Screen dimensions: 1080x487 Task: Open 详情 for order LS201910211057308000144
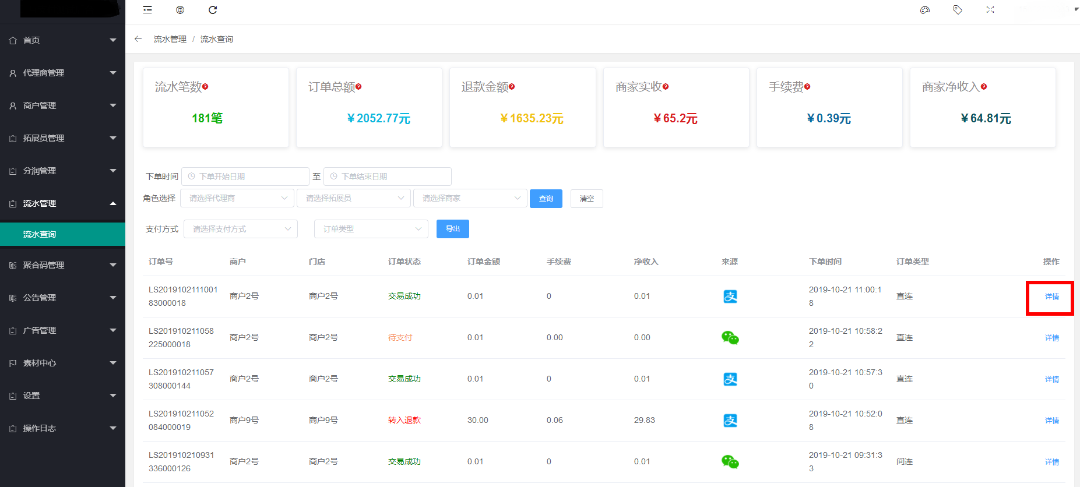coord(1052,379)
